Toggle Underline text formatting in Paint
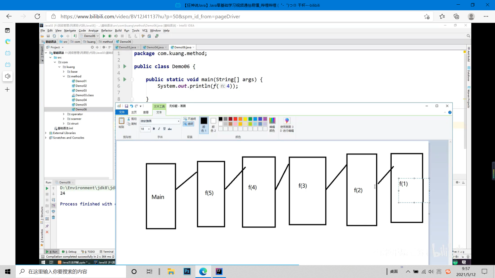This screenshot has height=278, width=495. point(164,129)
